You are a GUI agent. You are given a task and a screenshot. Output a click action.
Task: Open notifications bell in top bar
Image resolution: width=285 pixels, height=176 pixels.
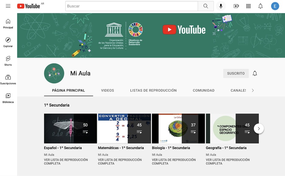click(260, 6)
